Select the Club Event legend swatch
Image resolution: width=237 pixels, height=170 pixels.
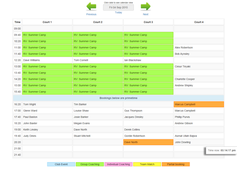pos(60,164)
